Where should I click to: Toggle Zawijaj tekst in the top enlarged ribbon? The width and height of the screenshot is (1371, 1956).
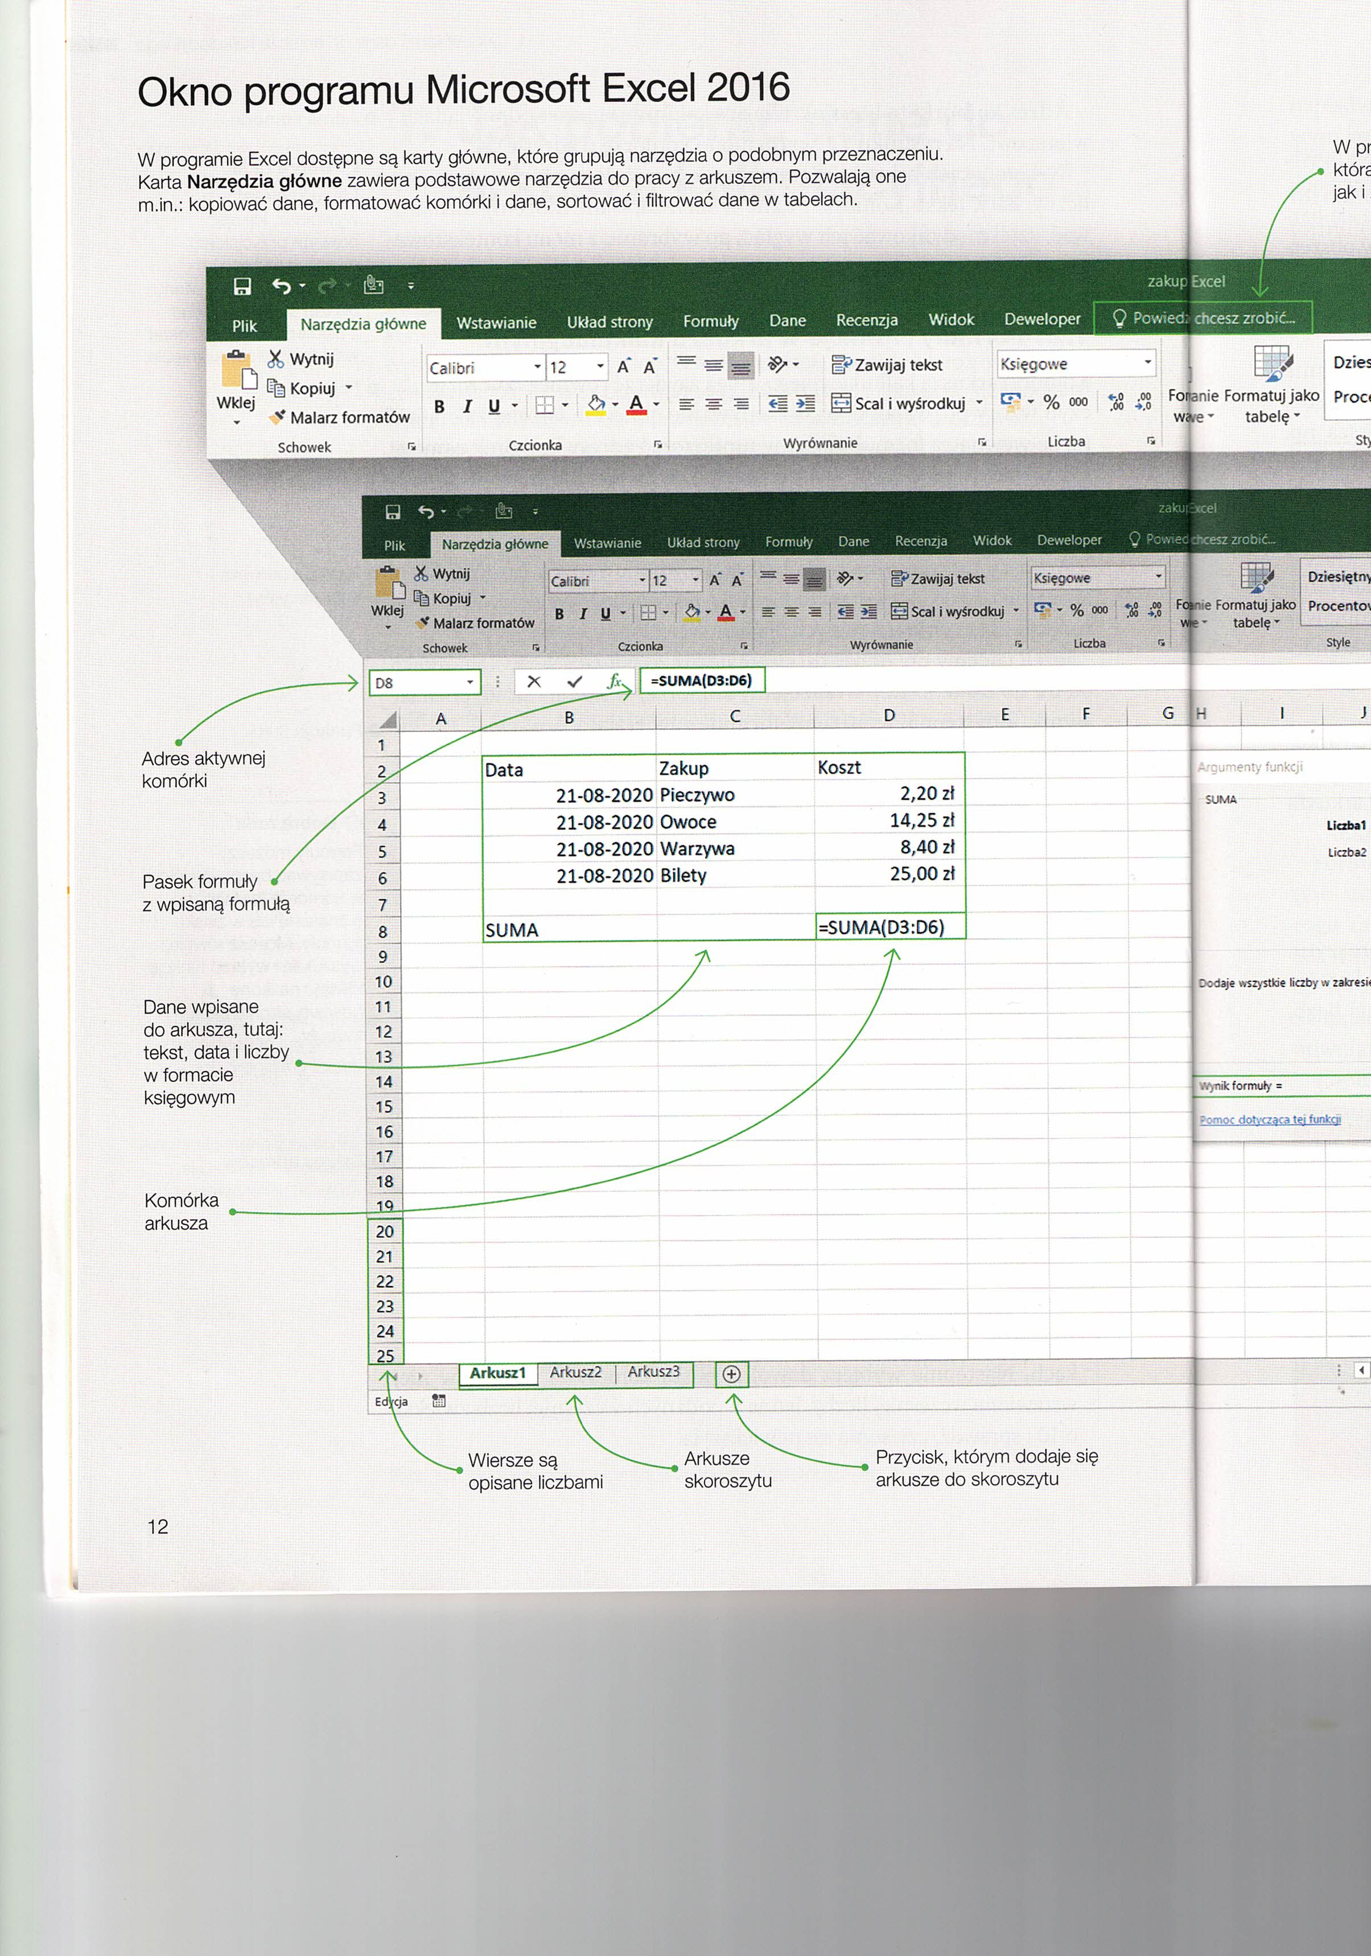887,365
